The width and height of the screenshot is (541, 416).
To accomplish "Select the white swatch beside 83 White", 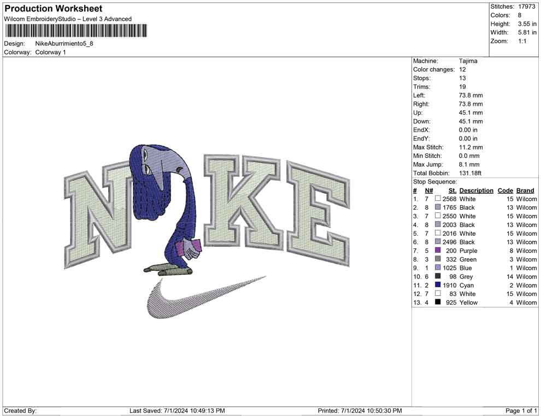I will click(438, 293).
